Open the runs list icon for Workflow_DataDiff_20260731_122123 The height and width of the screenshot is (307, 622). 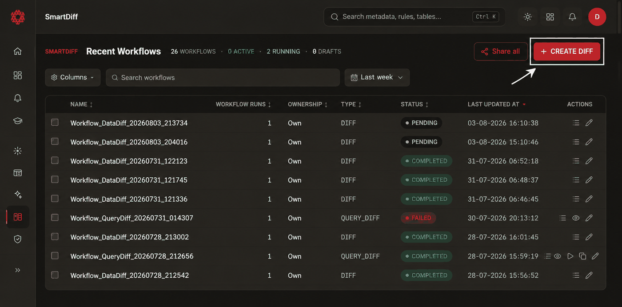[576, 161]
